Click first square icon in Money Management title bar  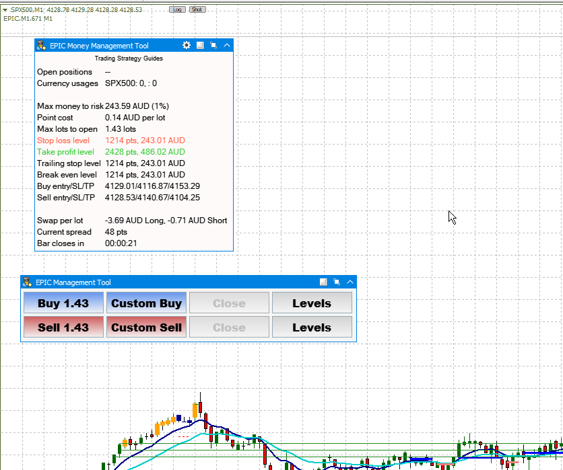tap(200, 46)
